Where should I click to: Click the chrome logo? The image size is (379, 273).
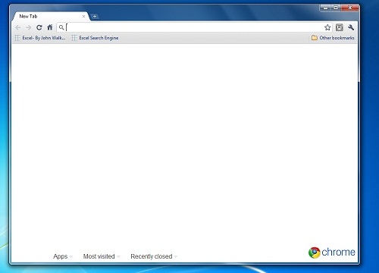pyautogui.click(x=332, y=253)
